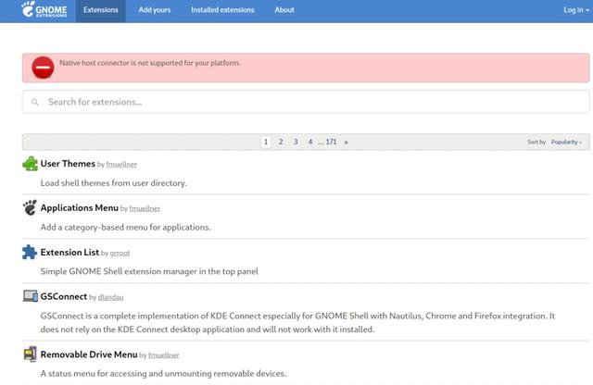The image size is (593, 385).
Task: Click the search magnifier icon
Action: click(x=35, y=102)
